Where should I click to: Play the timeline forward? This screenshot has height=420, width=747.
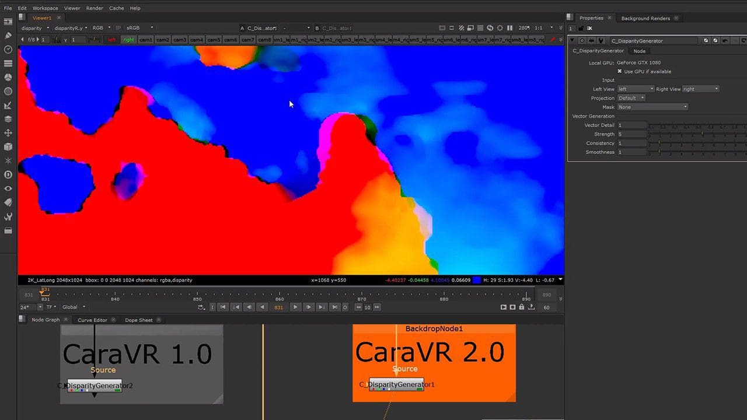click(x=295, y=307)
